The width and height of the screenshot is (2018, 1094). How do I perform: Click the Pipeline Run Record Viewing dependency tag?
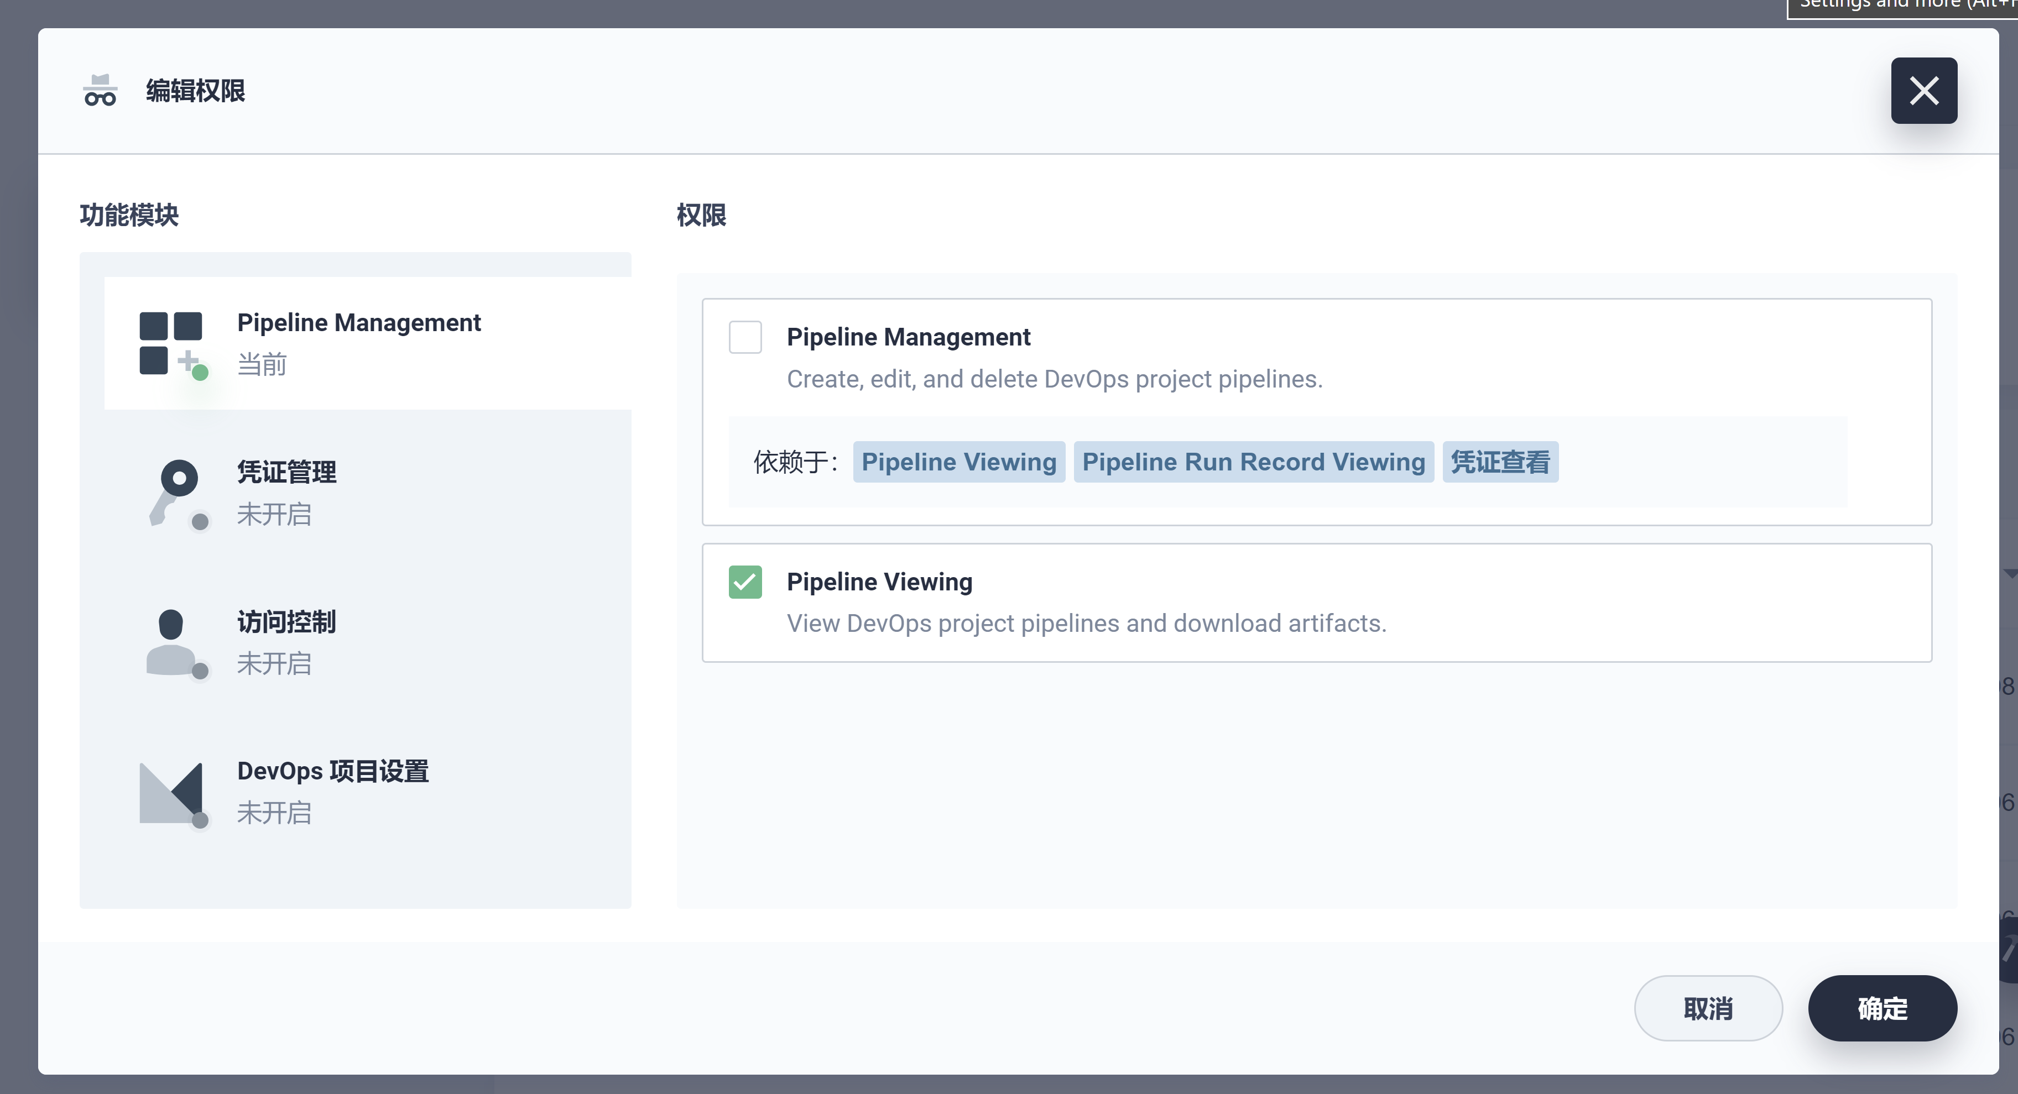(1253, 462)
